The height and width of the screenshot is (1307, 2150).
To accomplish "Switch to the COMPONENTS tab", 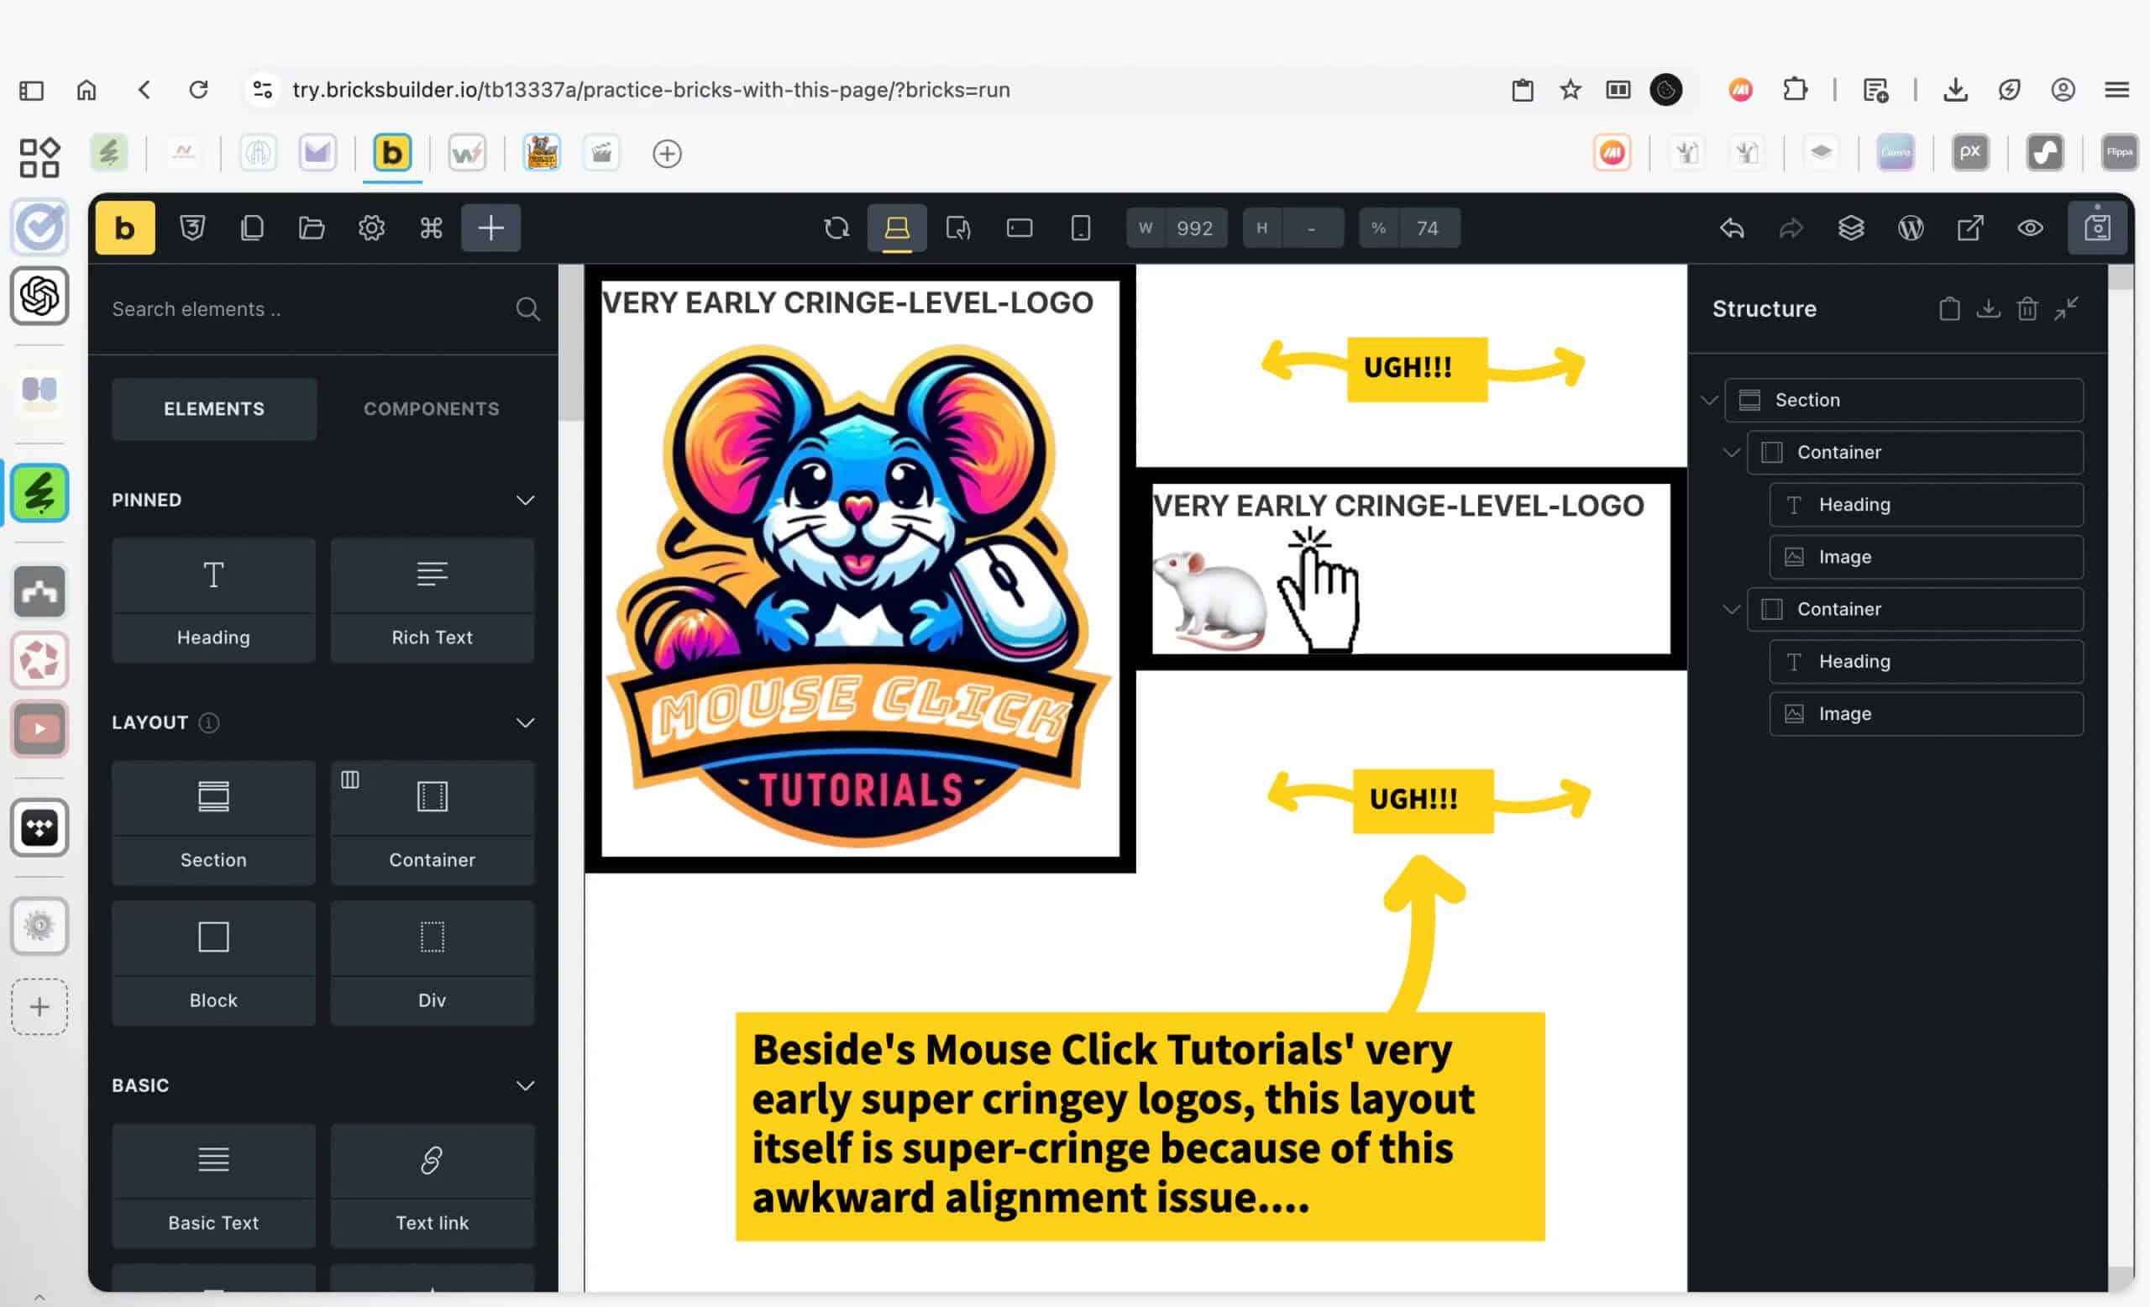I will [x=431, y=408].
